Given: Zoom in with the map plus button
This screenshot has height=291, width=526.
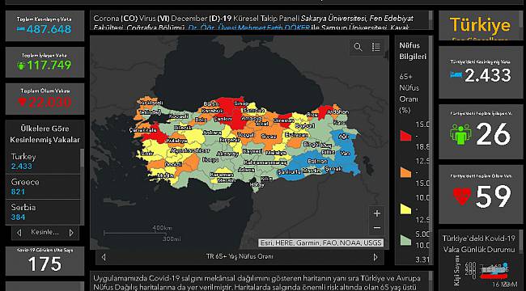Looking at the screenshot, I should pyautogui.click(x=377, y=213).
